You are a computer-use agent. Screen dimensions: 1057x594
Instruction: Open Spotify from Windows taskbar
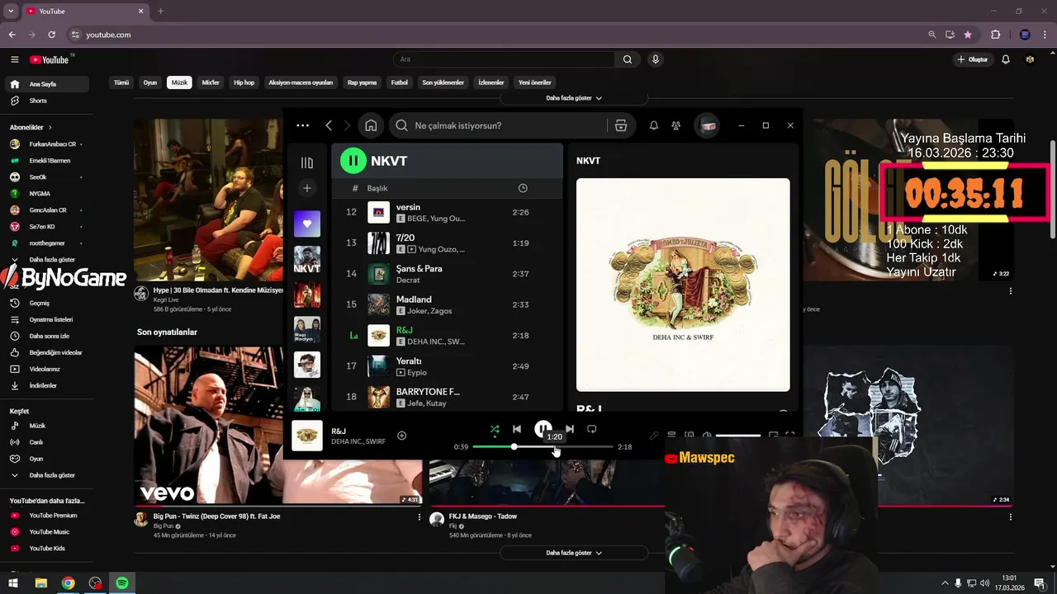click(x=122, y=583)
